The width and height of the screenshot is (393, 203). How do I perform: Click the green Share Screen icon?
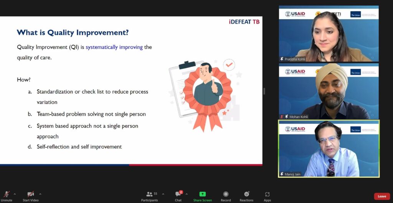pyautogui.click(x=202, y=194)
